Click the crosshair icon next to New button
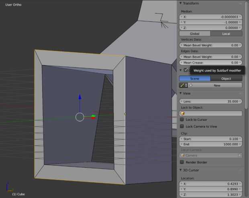The width and height of the screenshot is (249, 198). 191,85
